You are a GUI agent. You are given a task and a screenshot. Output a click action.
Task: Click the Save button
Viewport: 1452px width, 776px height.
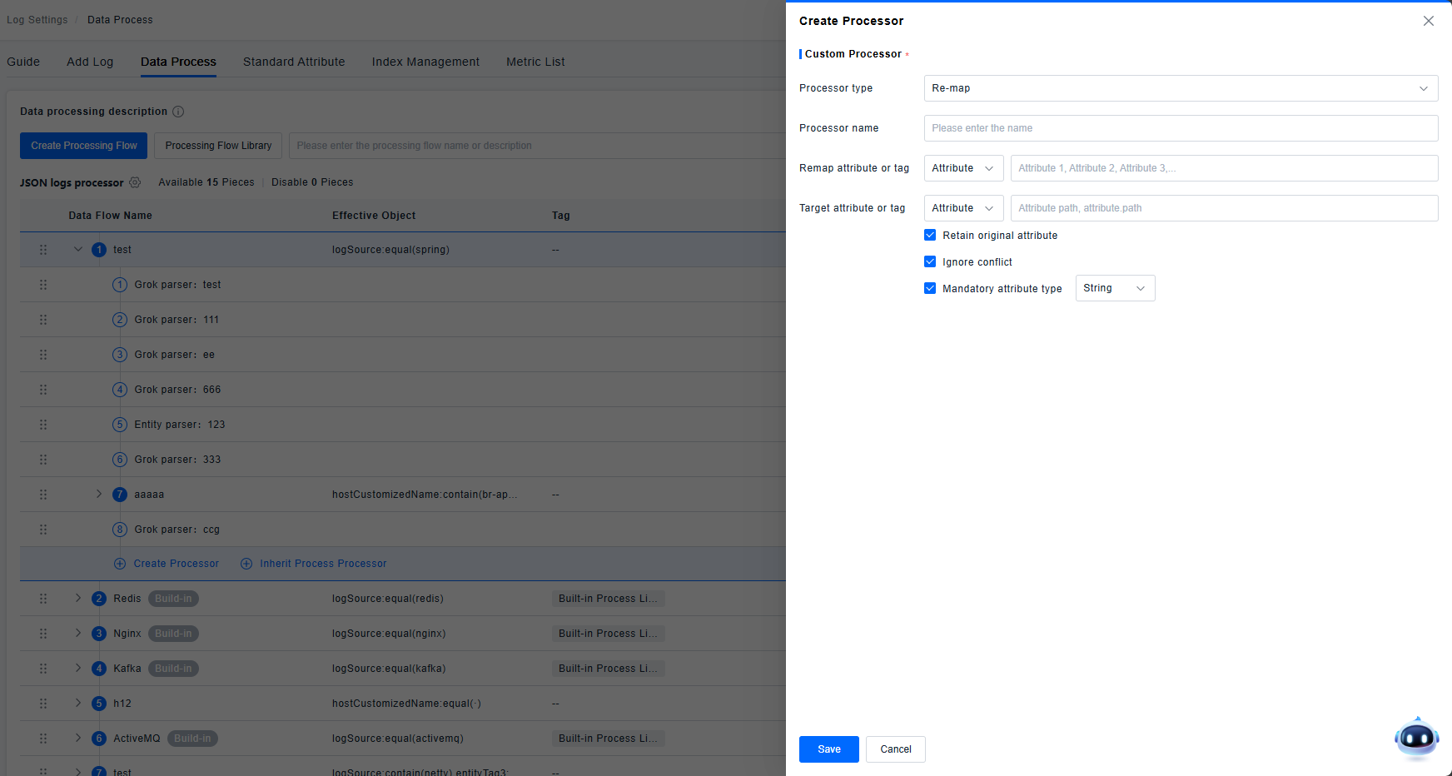(x=828, y=749)
